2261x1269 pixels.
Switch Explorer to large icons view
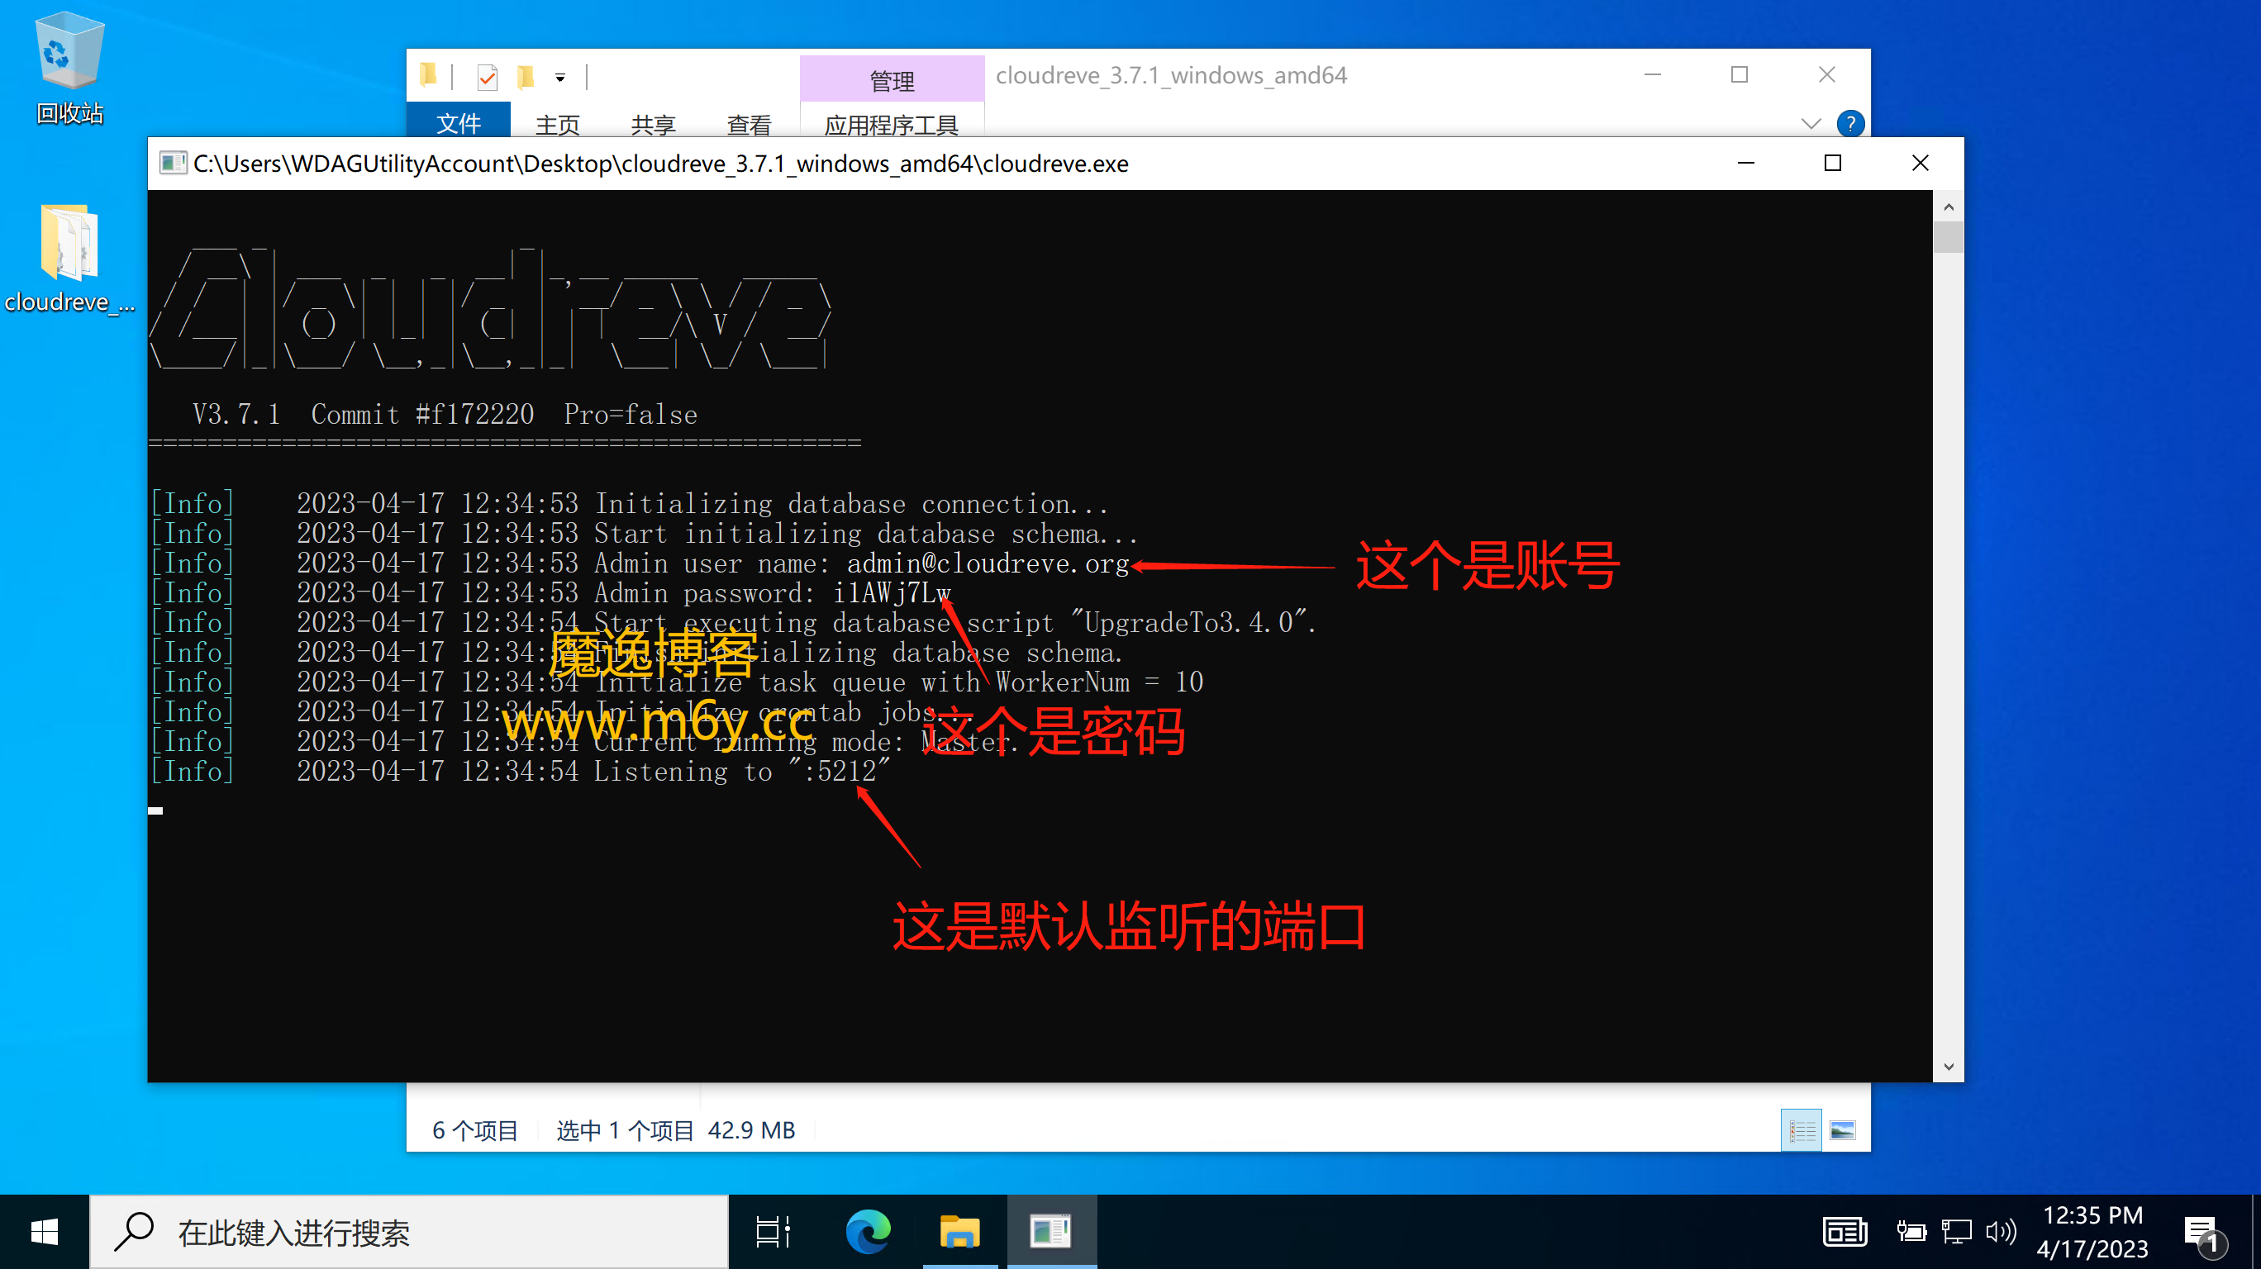1842,1130
